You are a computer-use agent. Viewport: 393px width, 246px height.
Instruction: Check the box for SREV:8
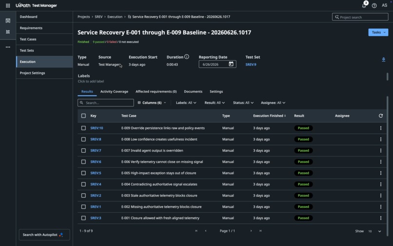tap(83, 139)
